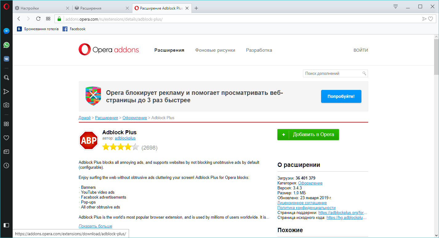
Task: Open the Facebook bookmark
Action: tap(74, 29)
